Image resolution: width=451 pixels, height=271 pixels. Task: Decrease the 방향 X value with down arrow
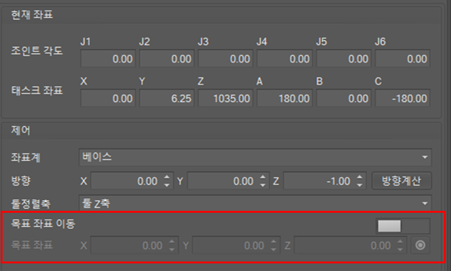[x=167, y=185]
